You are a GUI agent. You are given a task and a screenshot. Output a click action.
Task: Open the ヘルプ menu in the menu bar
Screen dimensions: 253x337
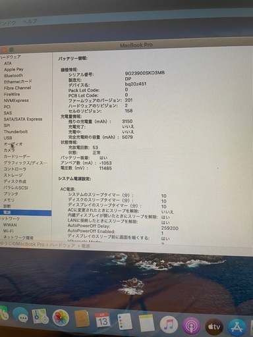pyautogui.click(x=30, y=22)
